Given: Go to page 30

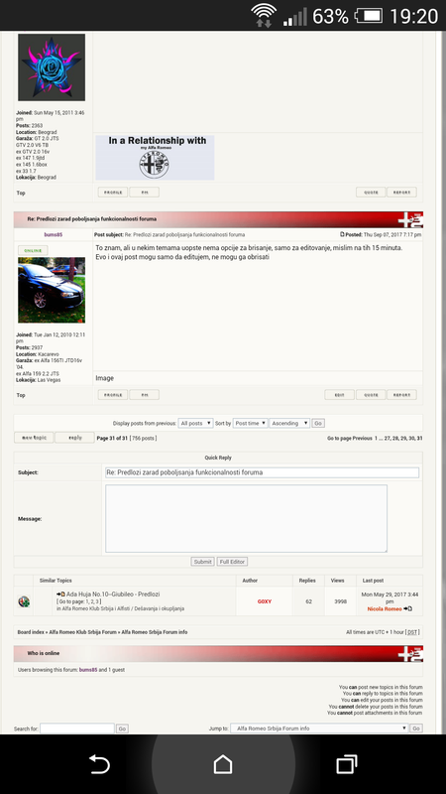Looking at the screenshot, I should click(411, 438).
